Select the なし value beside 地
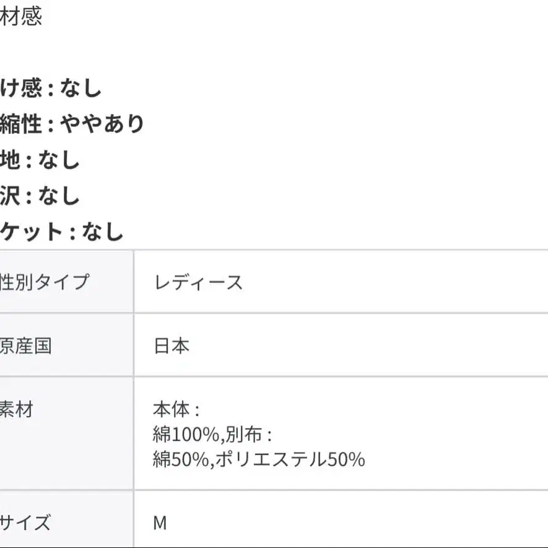This screenshot has width=548, height=548. 59,160
